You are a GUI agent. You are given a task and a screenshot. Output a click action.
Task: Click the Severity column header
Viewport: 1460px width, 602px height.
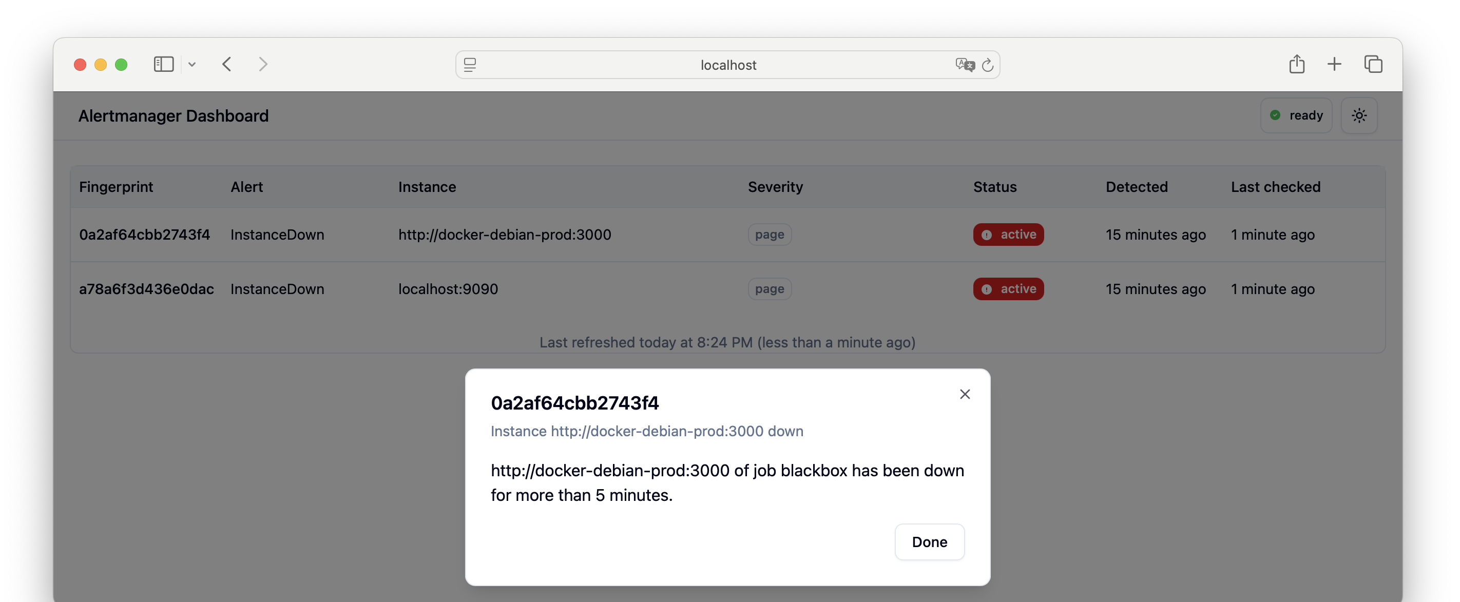775,187
